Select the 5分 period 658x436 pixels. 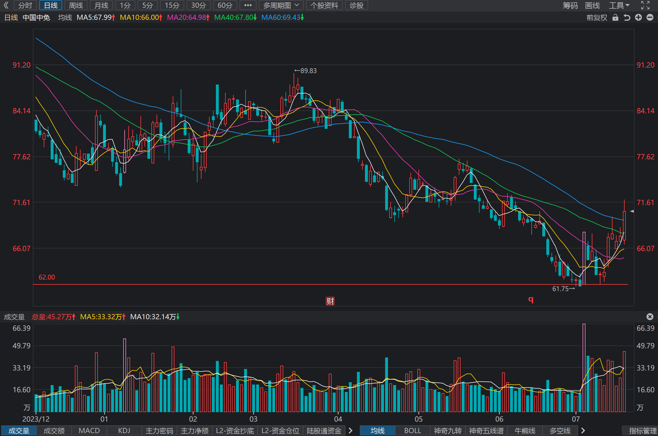point(148,5)
